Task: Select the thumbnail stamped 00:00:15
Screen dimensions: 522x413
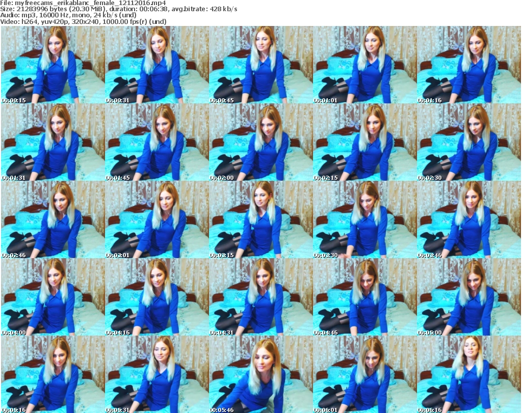Action: pyautogui.click(x=53, y=65)
